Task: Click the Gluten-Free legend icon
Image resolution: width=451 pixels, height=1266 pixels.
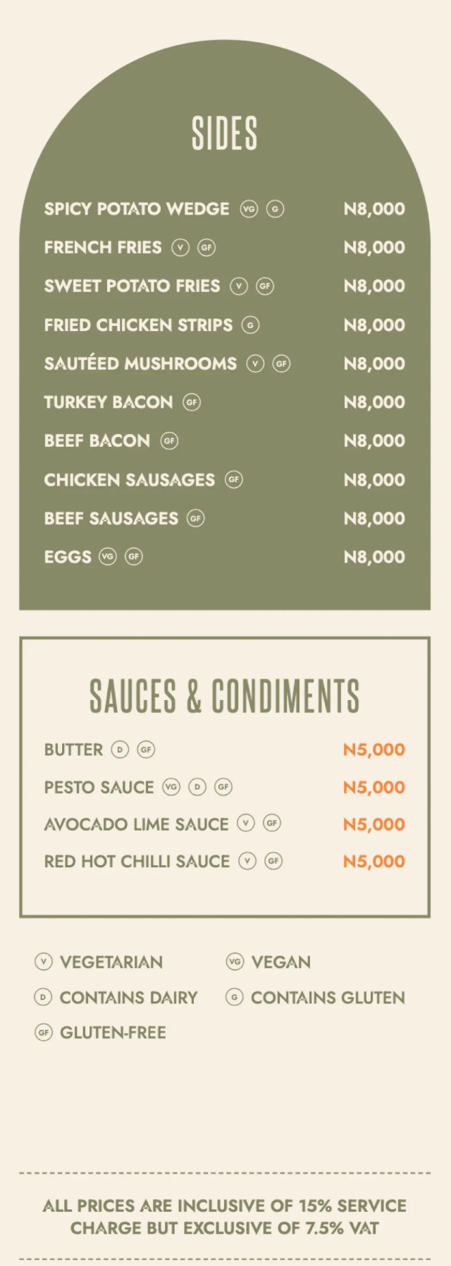Action: [x=44, y=1032]
